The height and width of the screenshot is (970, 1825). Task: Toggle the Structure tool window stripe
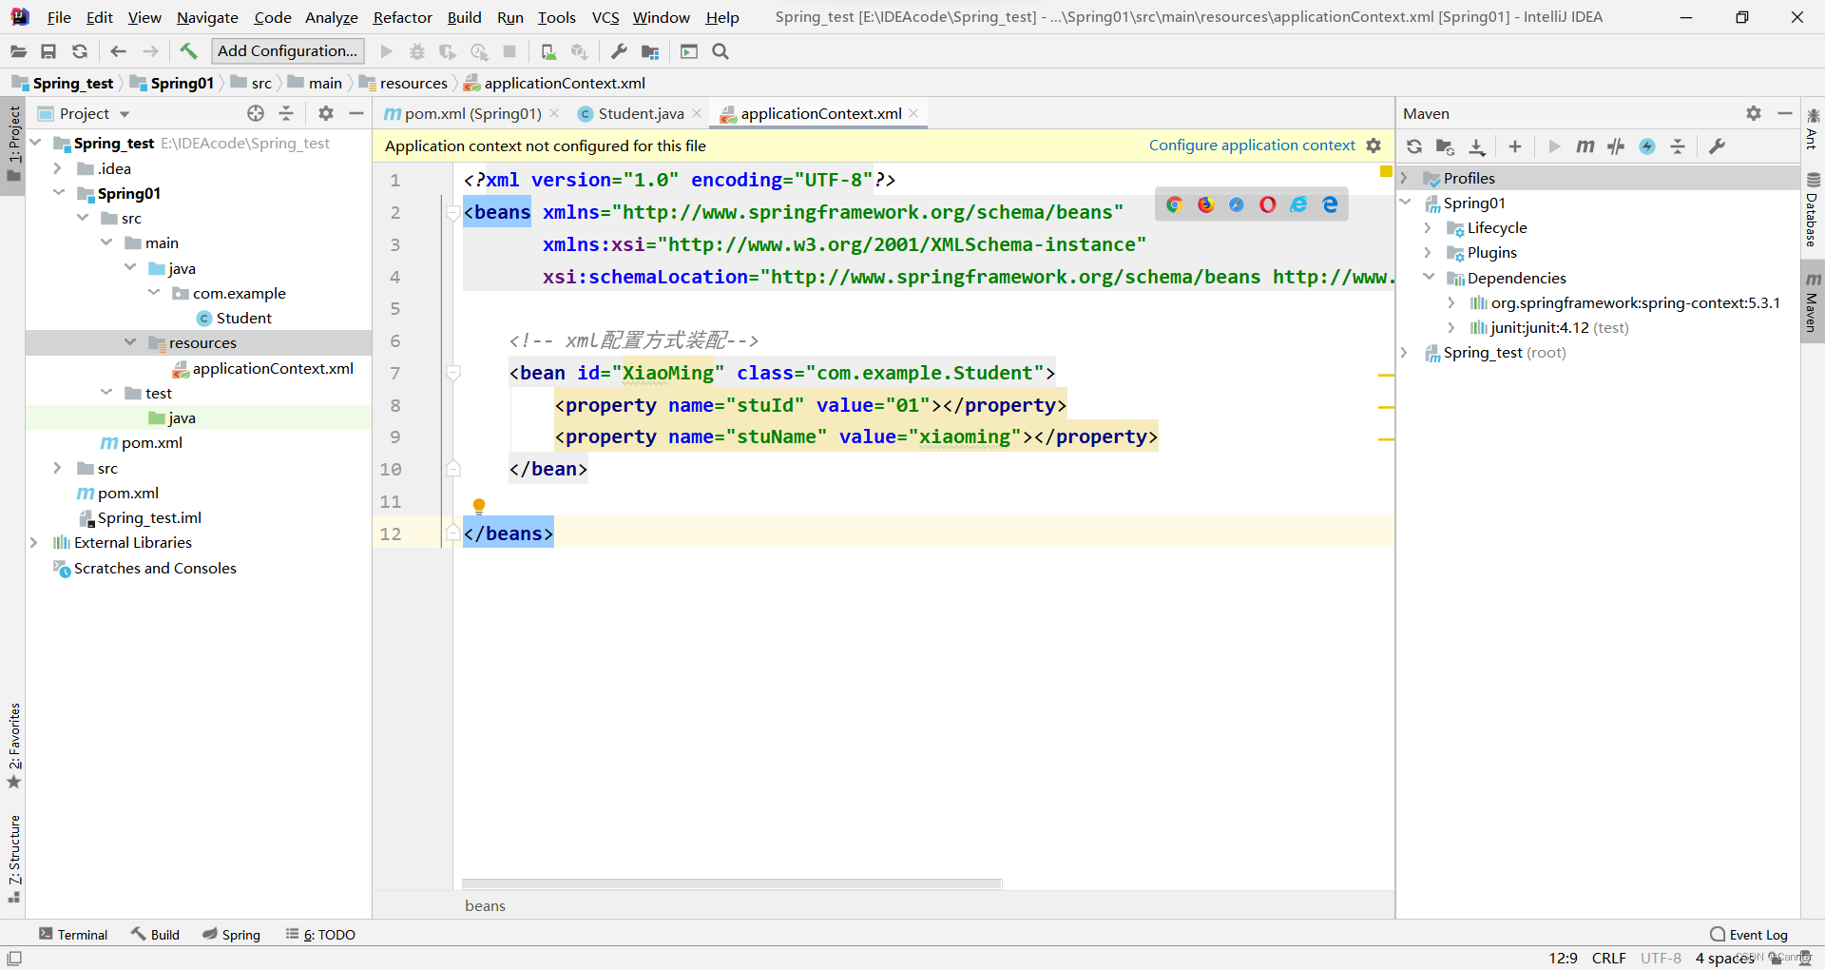coord(13,858)
